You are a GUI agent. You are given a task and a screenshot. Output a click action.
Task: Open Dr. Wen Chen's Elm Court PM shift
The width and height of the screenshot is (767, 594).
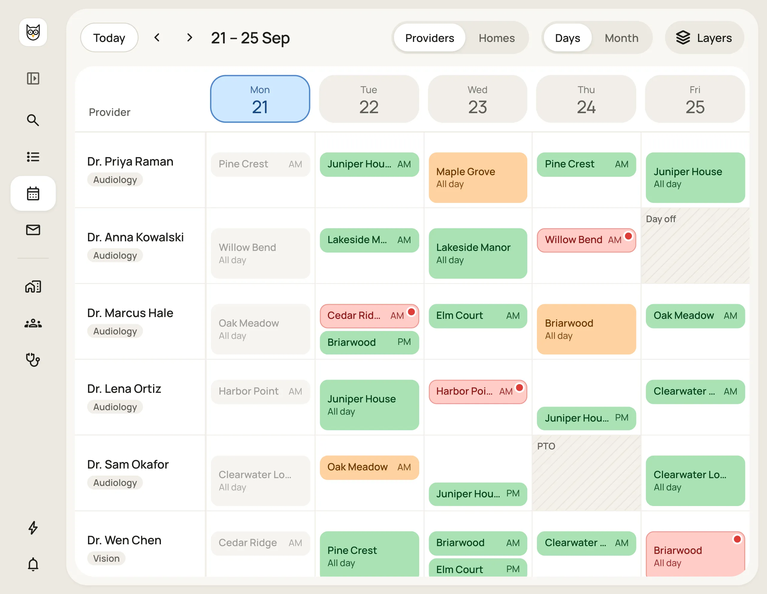pos(478,568)
